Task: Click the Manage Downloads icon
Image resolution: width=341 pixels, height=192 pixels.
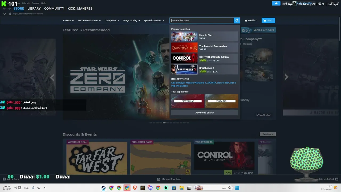Action: coord(159,179)
